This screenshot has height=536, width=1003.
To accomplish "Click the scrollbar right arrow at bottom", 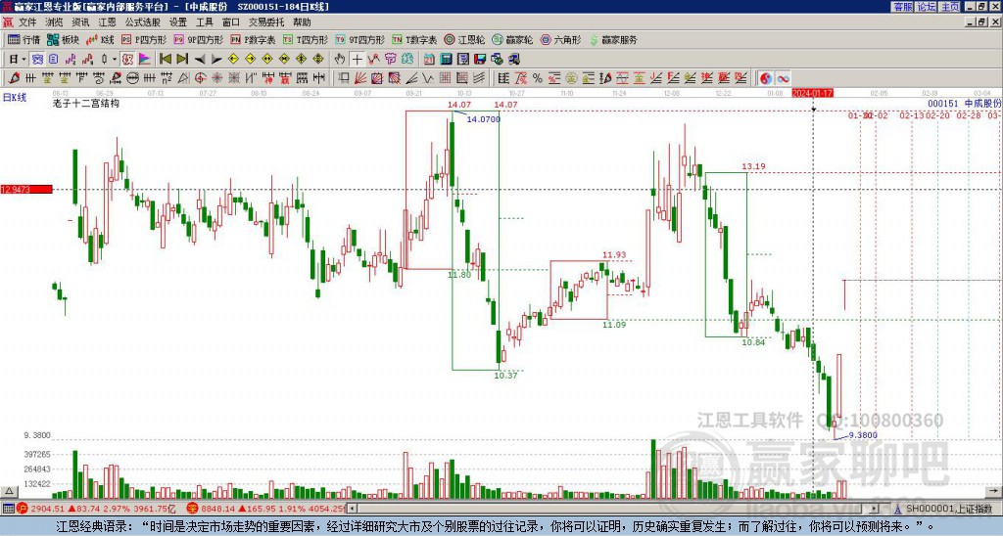I will [x=875, y=509].
